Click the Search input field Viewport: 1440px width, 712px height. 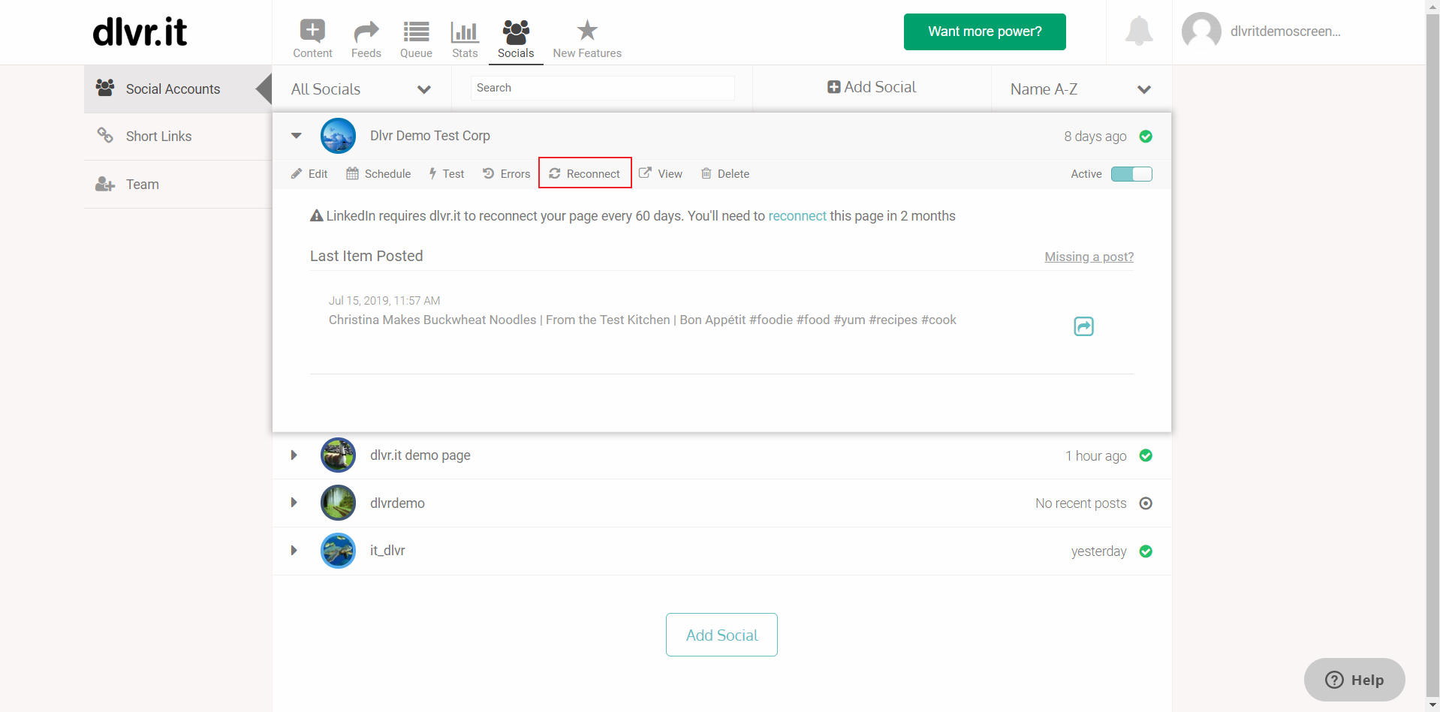602,88
